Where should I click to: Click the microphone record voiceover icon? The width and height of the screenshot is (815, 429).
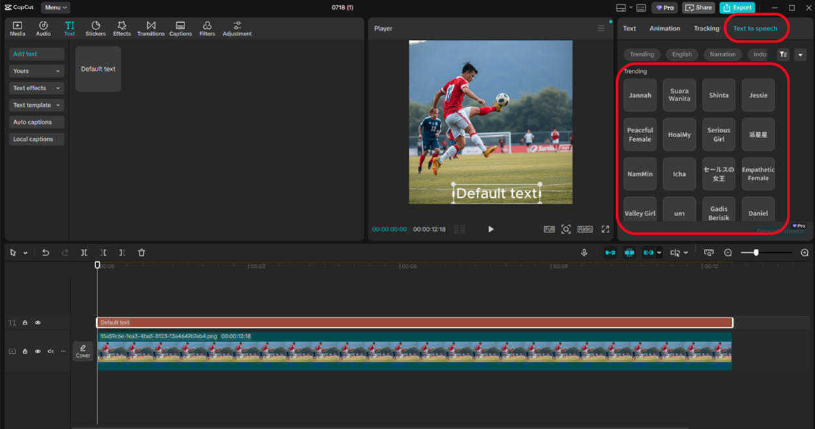coord(584,253)
